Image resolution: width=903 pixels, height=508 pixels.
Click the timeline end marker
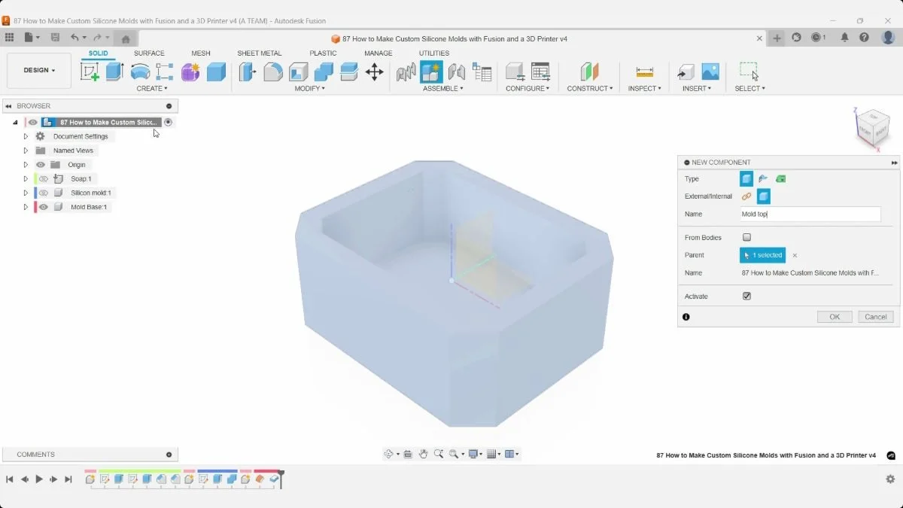coord(281,479)
